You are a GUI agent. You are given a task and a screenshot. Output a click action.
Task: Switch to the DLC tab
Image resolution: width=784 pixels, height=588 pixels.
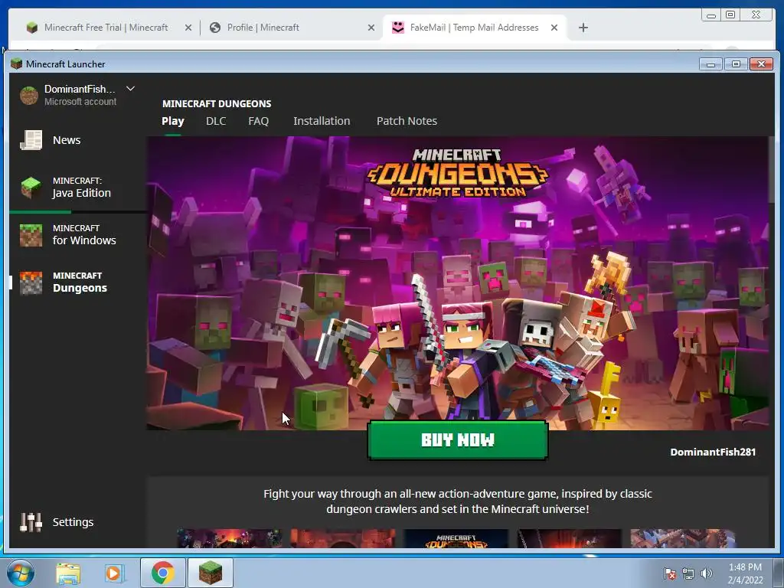point(216,121)
